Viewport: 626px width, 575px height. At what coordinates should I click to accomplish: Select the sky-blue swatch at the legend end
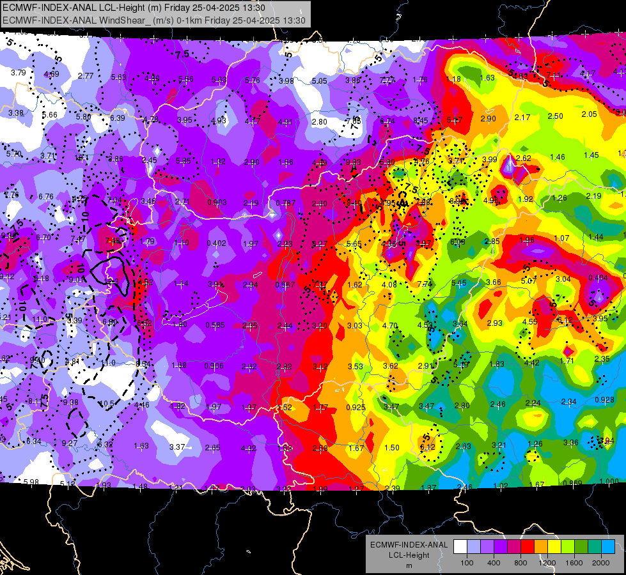[x=608, y=547]
